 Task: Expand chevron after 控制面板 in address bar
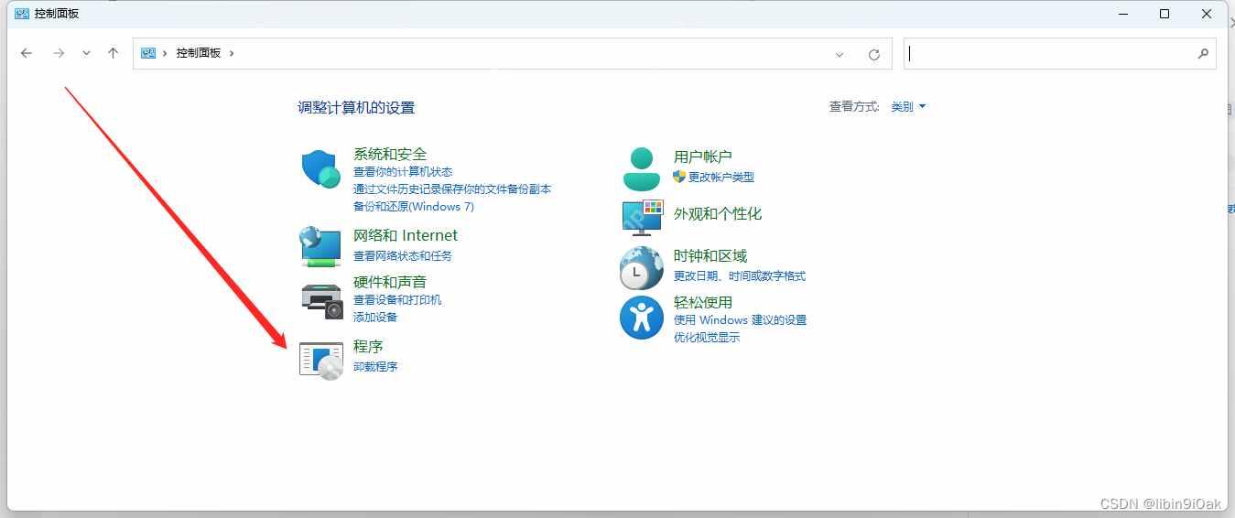(x=232, y=53)
